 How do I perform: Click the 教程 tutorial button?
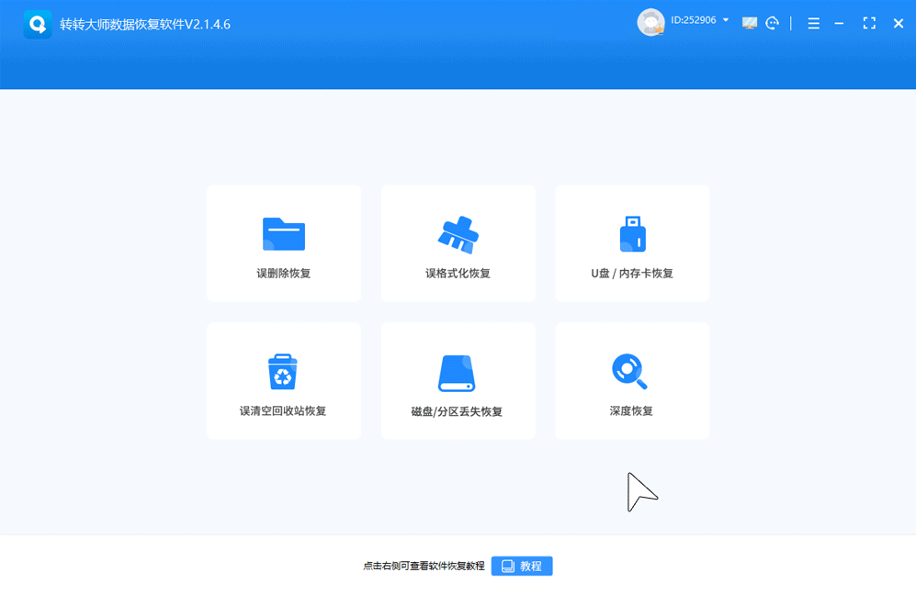522,566
